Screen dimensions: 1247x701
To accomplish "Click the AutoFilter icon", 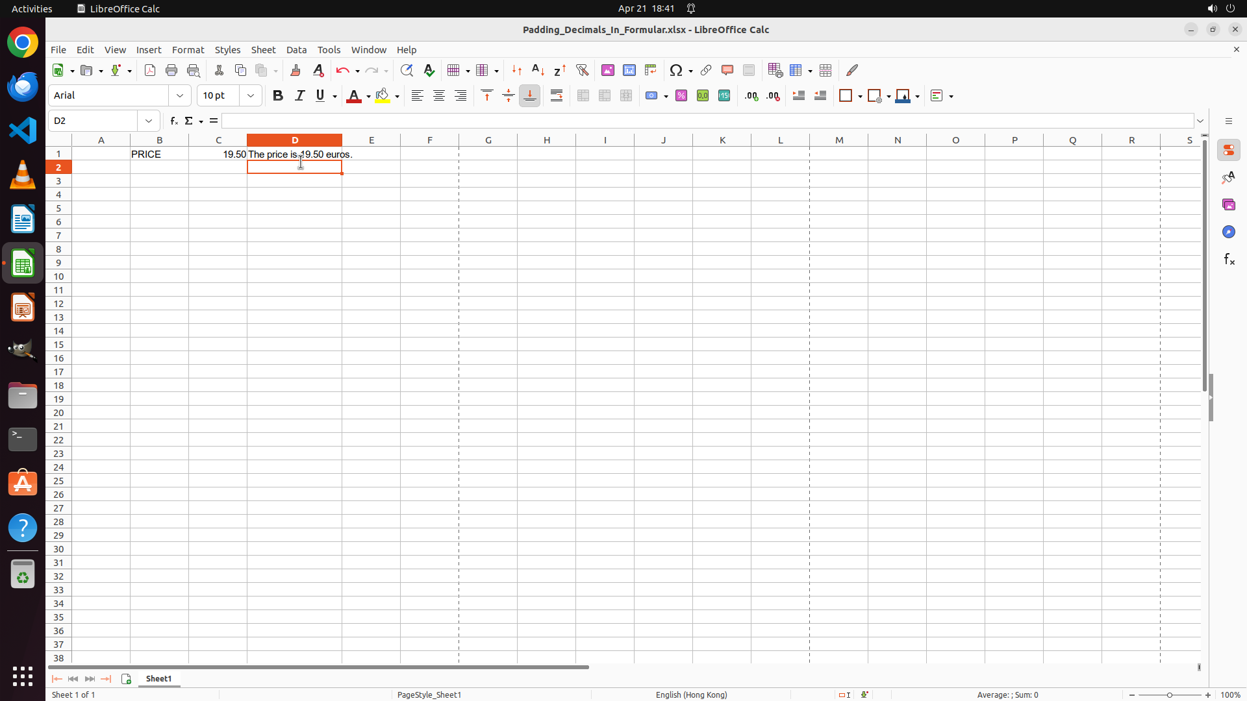I will coord(582,70).
